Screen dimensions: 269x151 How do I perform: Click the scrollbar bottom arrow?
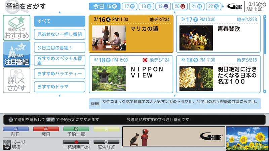(x=265, y=92)
